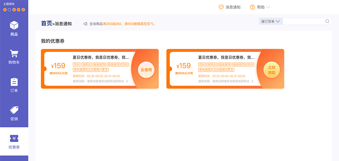
Task: Open the 促销 price tag icon
Action: (x=14, y=110)
